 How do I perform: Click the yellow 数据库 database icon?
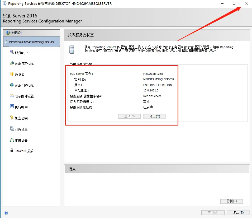[12, 74]
